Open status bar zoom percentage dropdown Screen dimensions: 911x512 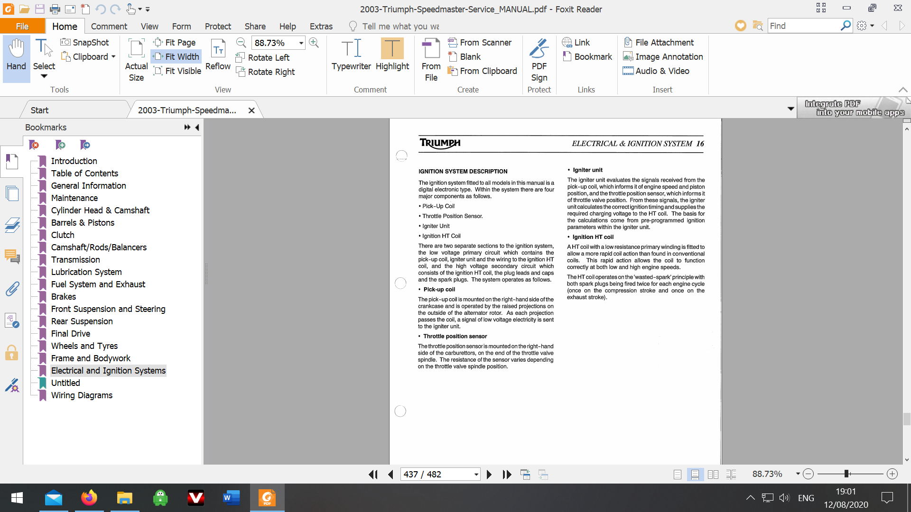[798, 474]
